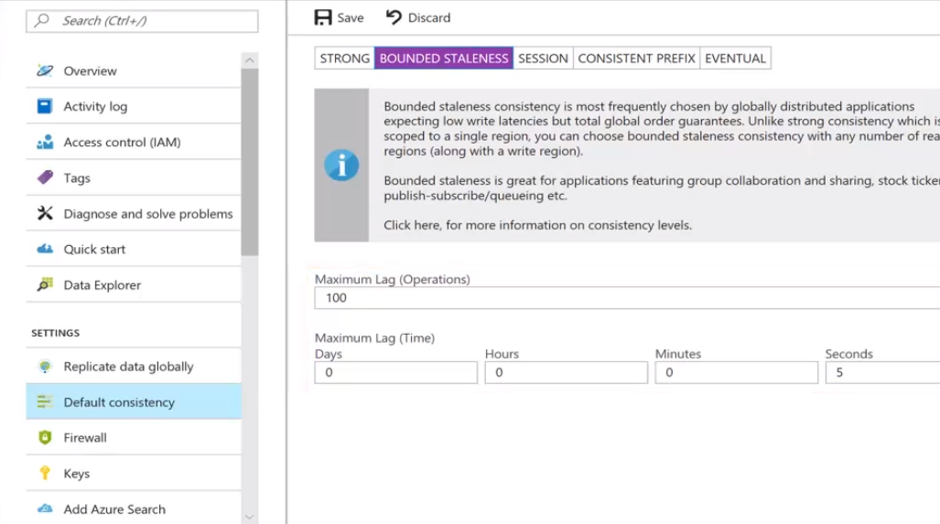Image resolution: width=940 pixels, height=524 pixels.
Task: Choose the SESSION consistency level
Action: [x=543, y=59]
